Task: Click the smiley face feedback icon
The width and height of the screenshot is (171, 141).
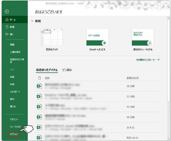Action: click(127, 4)
